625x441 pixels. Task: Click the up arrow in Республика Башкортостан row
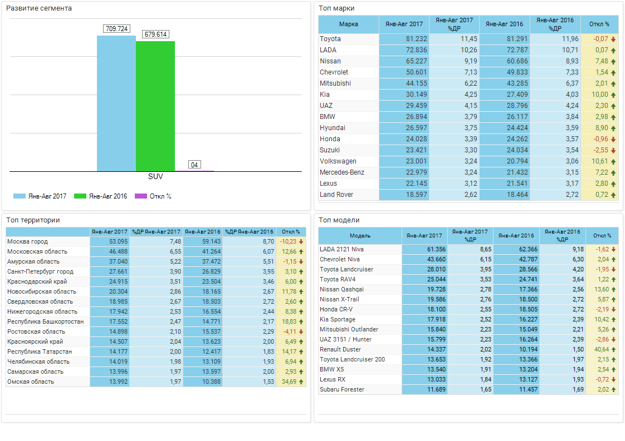(301, 322)
